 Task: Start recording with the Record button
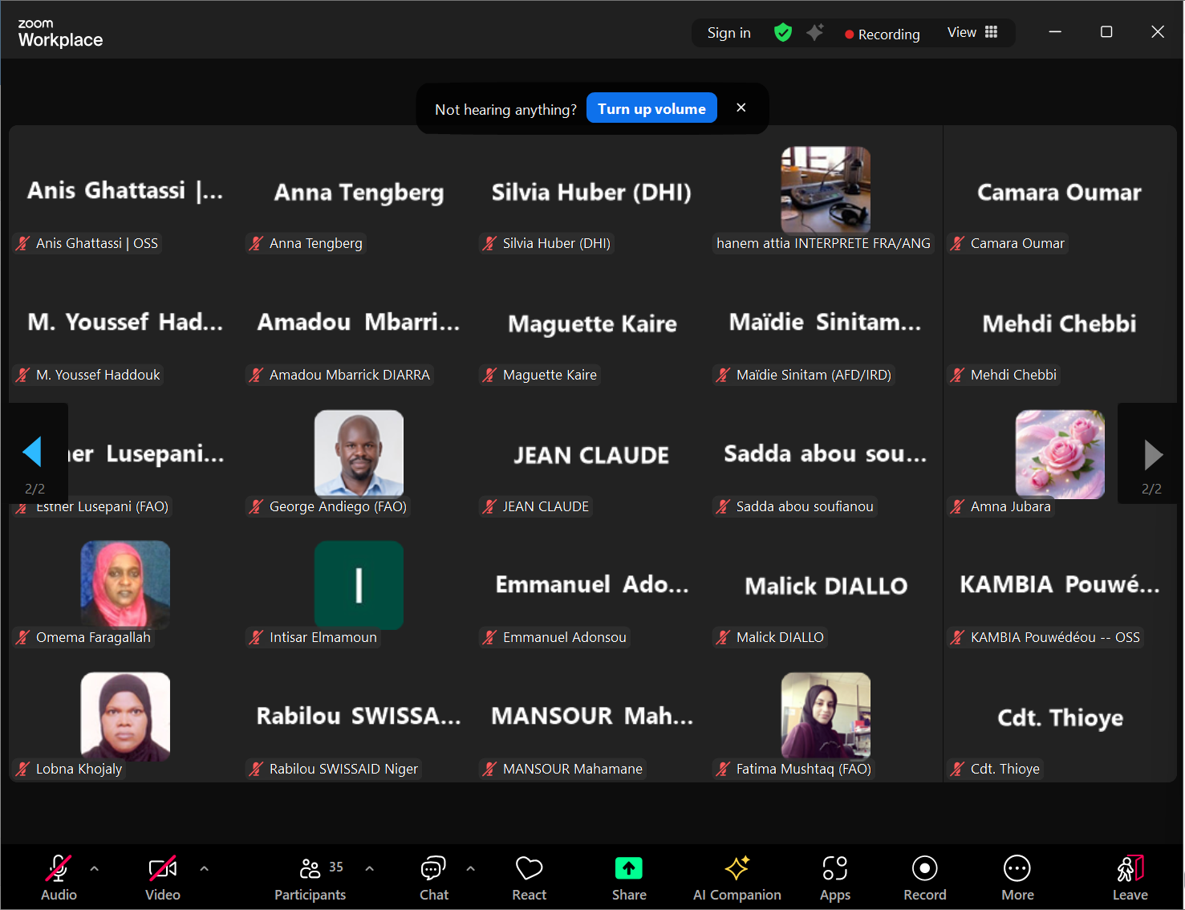point(924,877)
